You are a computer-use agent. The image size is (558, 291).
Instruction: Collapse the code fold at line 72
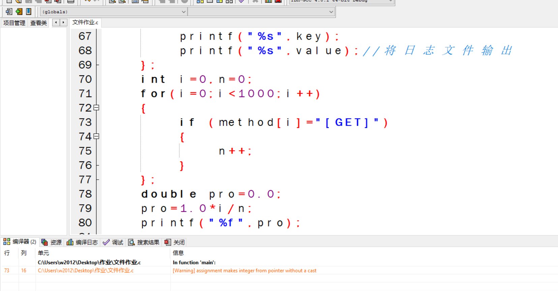point(96,108)
